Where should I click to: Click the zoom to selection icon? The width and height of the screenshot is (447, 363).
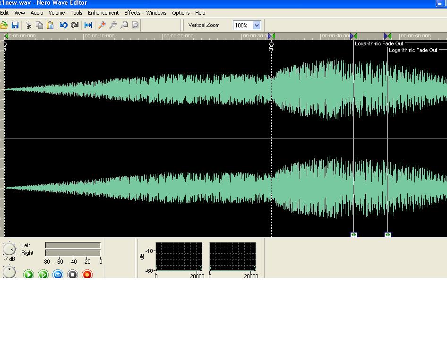coord(124,25)
